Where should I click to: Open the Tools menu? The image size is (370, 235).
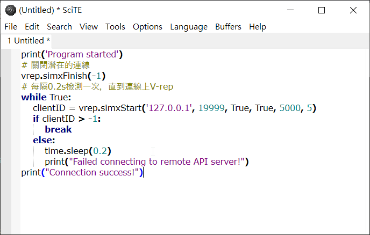tap(115, 27)
